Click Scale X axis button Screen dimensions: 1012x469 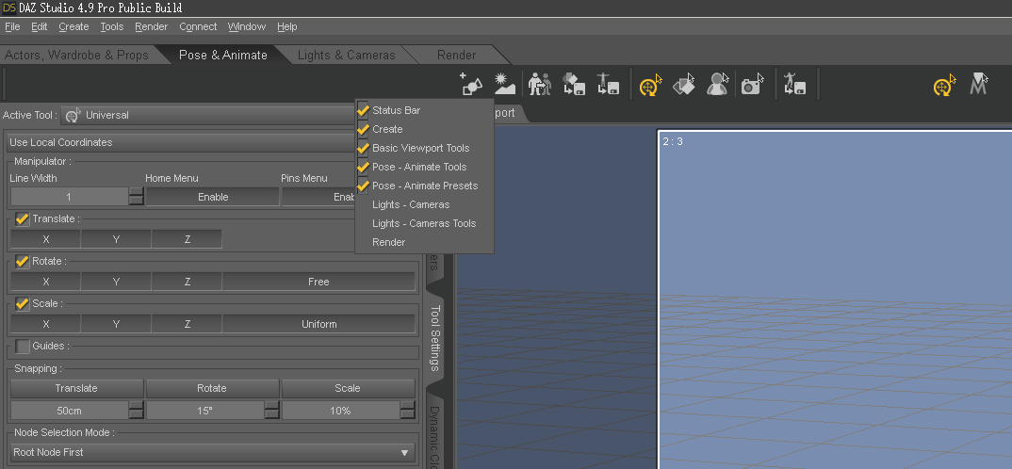[x=46, y=324]
